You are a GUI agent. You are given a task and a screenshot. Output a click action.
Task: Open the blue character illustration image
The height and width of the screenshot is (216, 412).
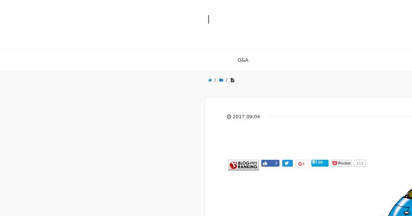pos(400,202)
